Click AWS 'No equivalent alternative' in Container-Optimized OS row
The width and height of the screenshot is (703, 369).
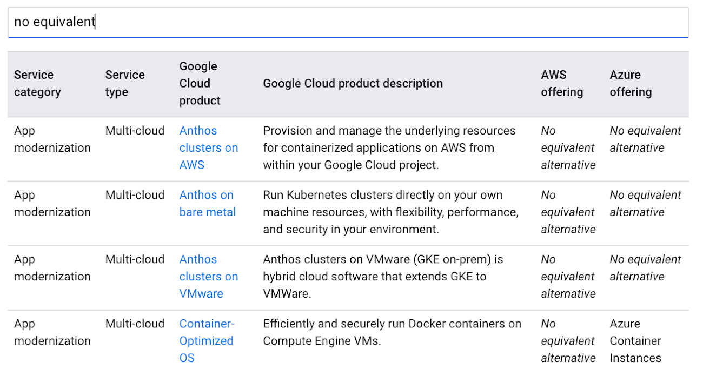pos(568,341)
